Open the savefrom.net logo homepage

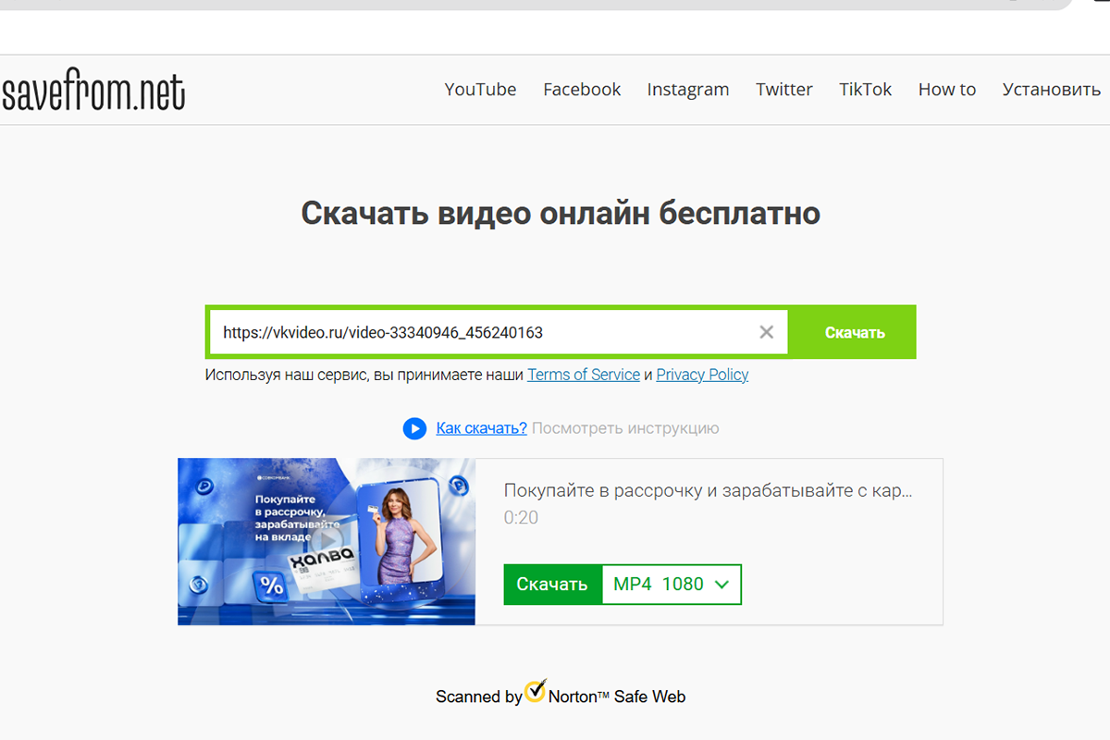pyautogui.click(x=92, y=91)
